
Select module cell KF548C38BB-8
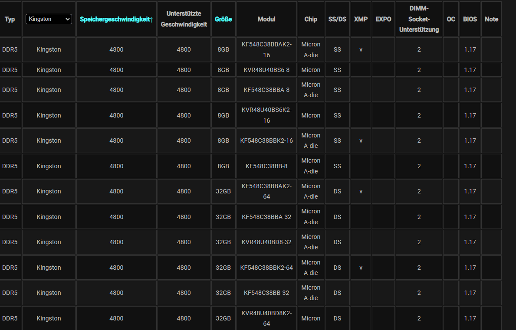coord(266,167)
